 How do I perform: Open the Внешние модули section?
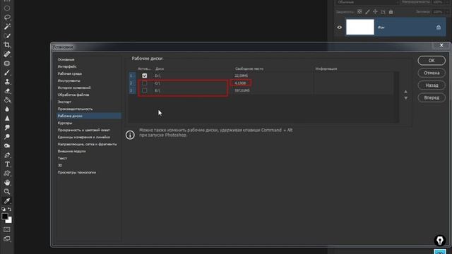[71, 151]
